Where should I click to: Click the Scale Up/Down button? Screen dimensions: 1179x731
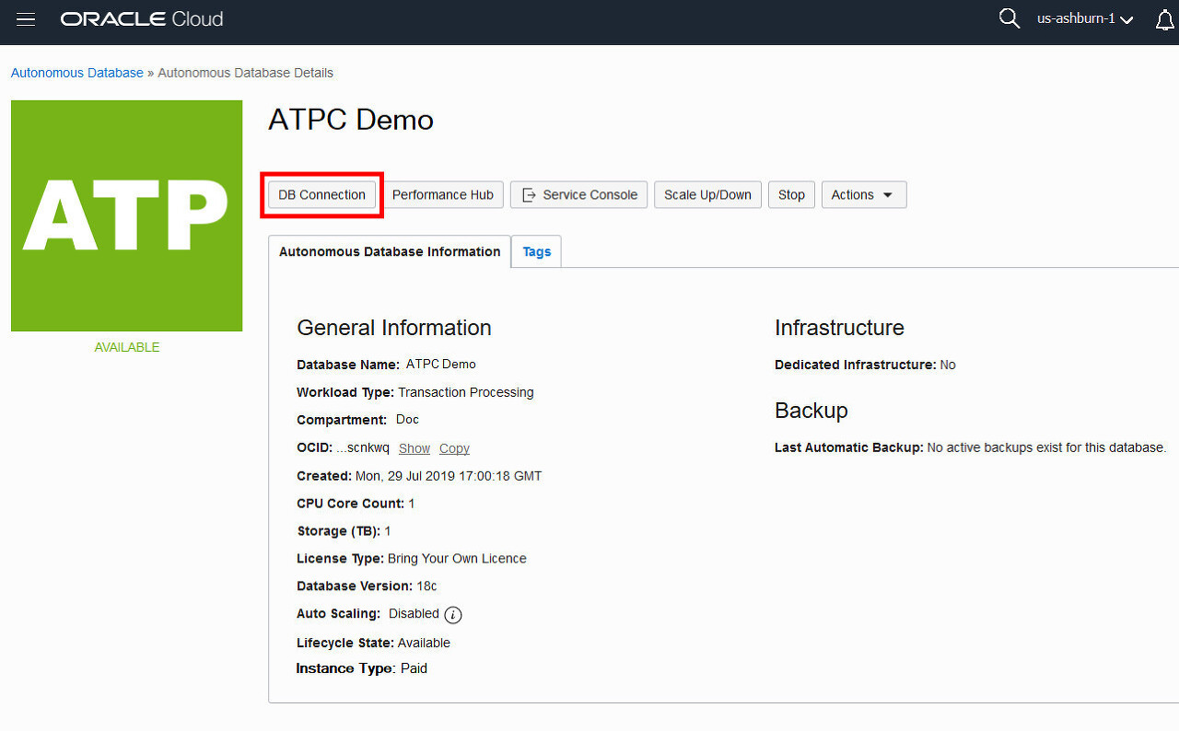(708, 194)
